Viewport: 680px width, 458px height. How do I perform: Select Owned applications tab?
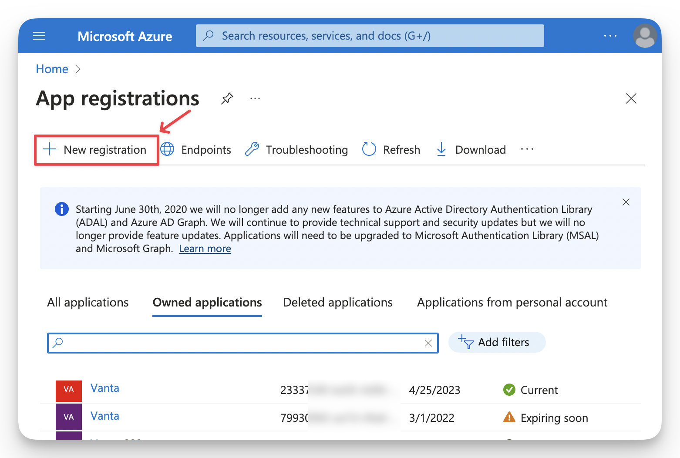click(207, 303)
